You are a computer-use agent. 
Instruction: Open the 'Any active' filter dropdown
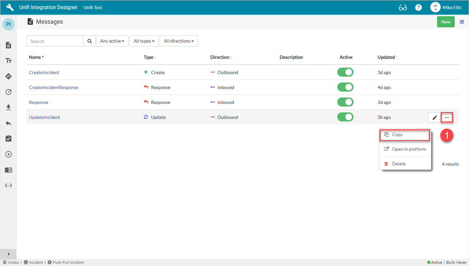pyautogui.click(x=112, y=41)
